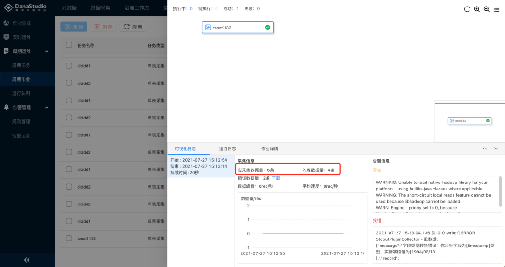505x267 pixels.
Task: Click the 数据峰值: 0rec/秒 value
Action: 255,186
